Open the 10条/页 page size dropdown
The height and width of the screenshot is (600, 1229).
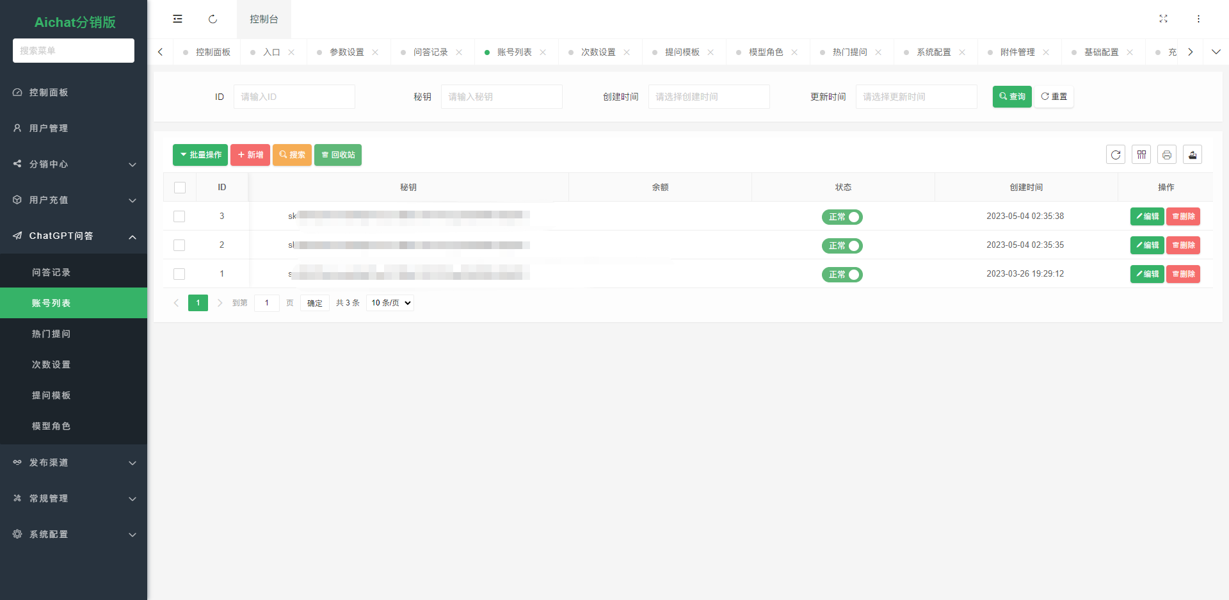(x=389, y=302)
